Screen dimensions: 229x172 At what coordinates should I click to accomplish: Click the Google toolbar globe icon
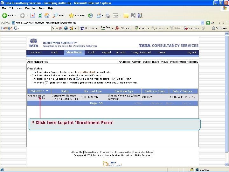tap(66, 28)
